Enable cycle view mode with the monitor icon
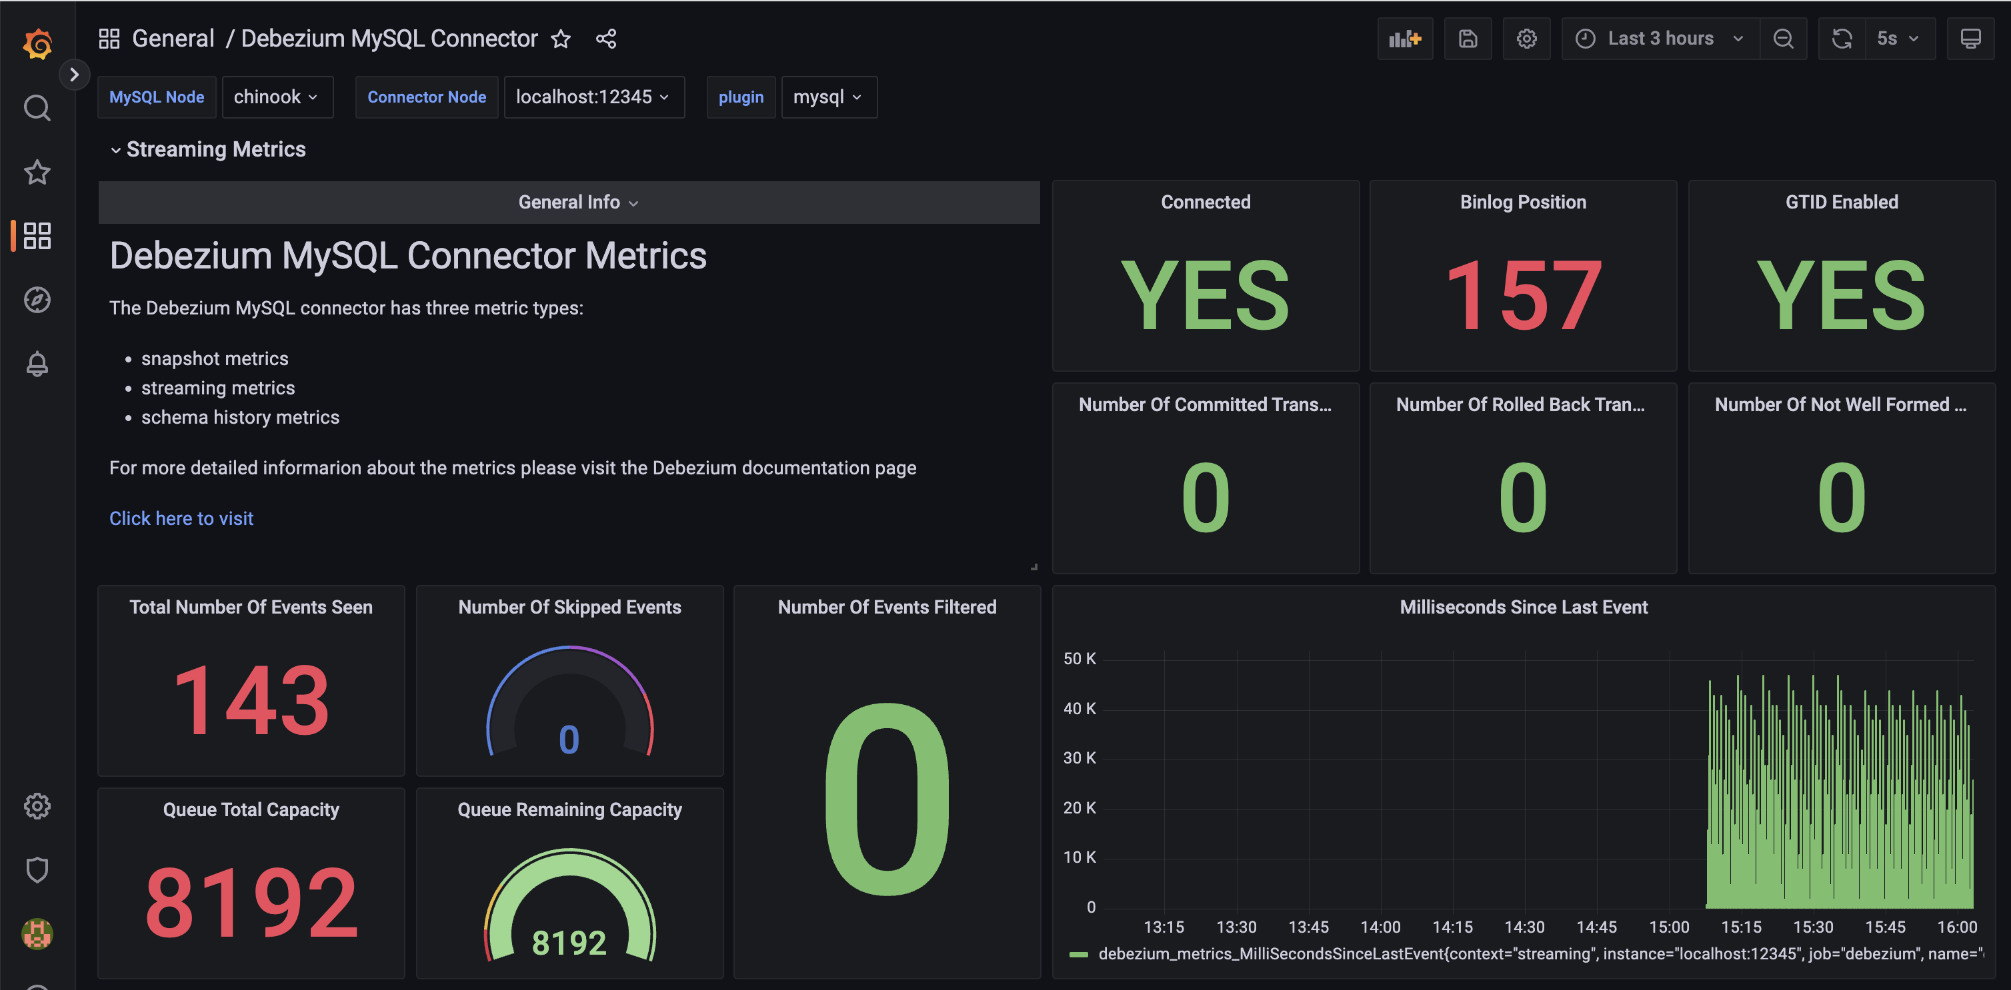 point(1970,38)
